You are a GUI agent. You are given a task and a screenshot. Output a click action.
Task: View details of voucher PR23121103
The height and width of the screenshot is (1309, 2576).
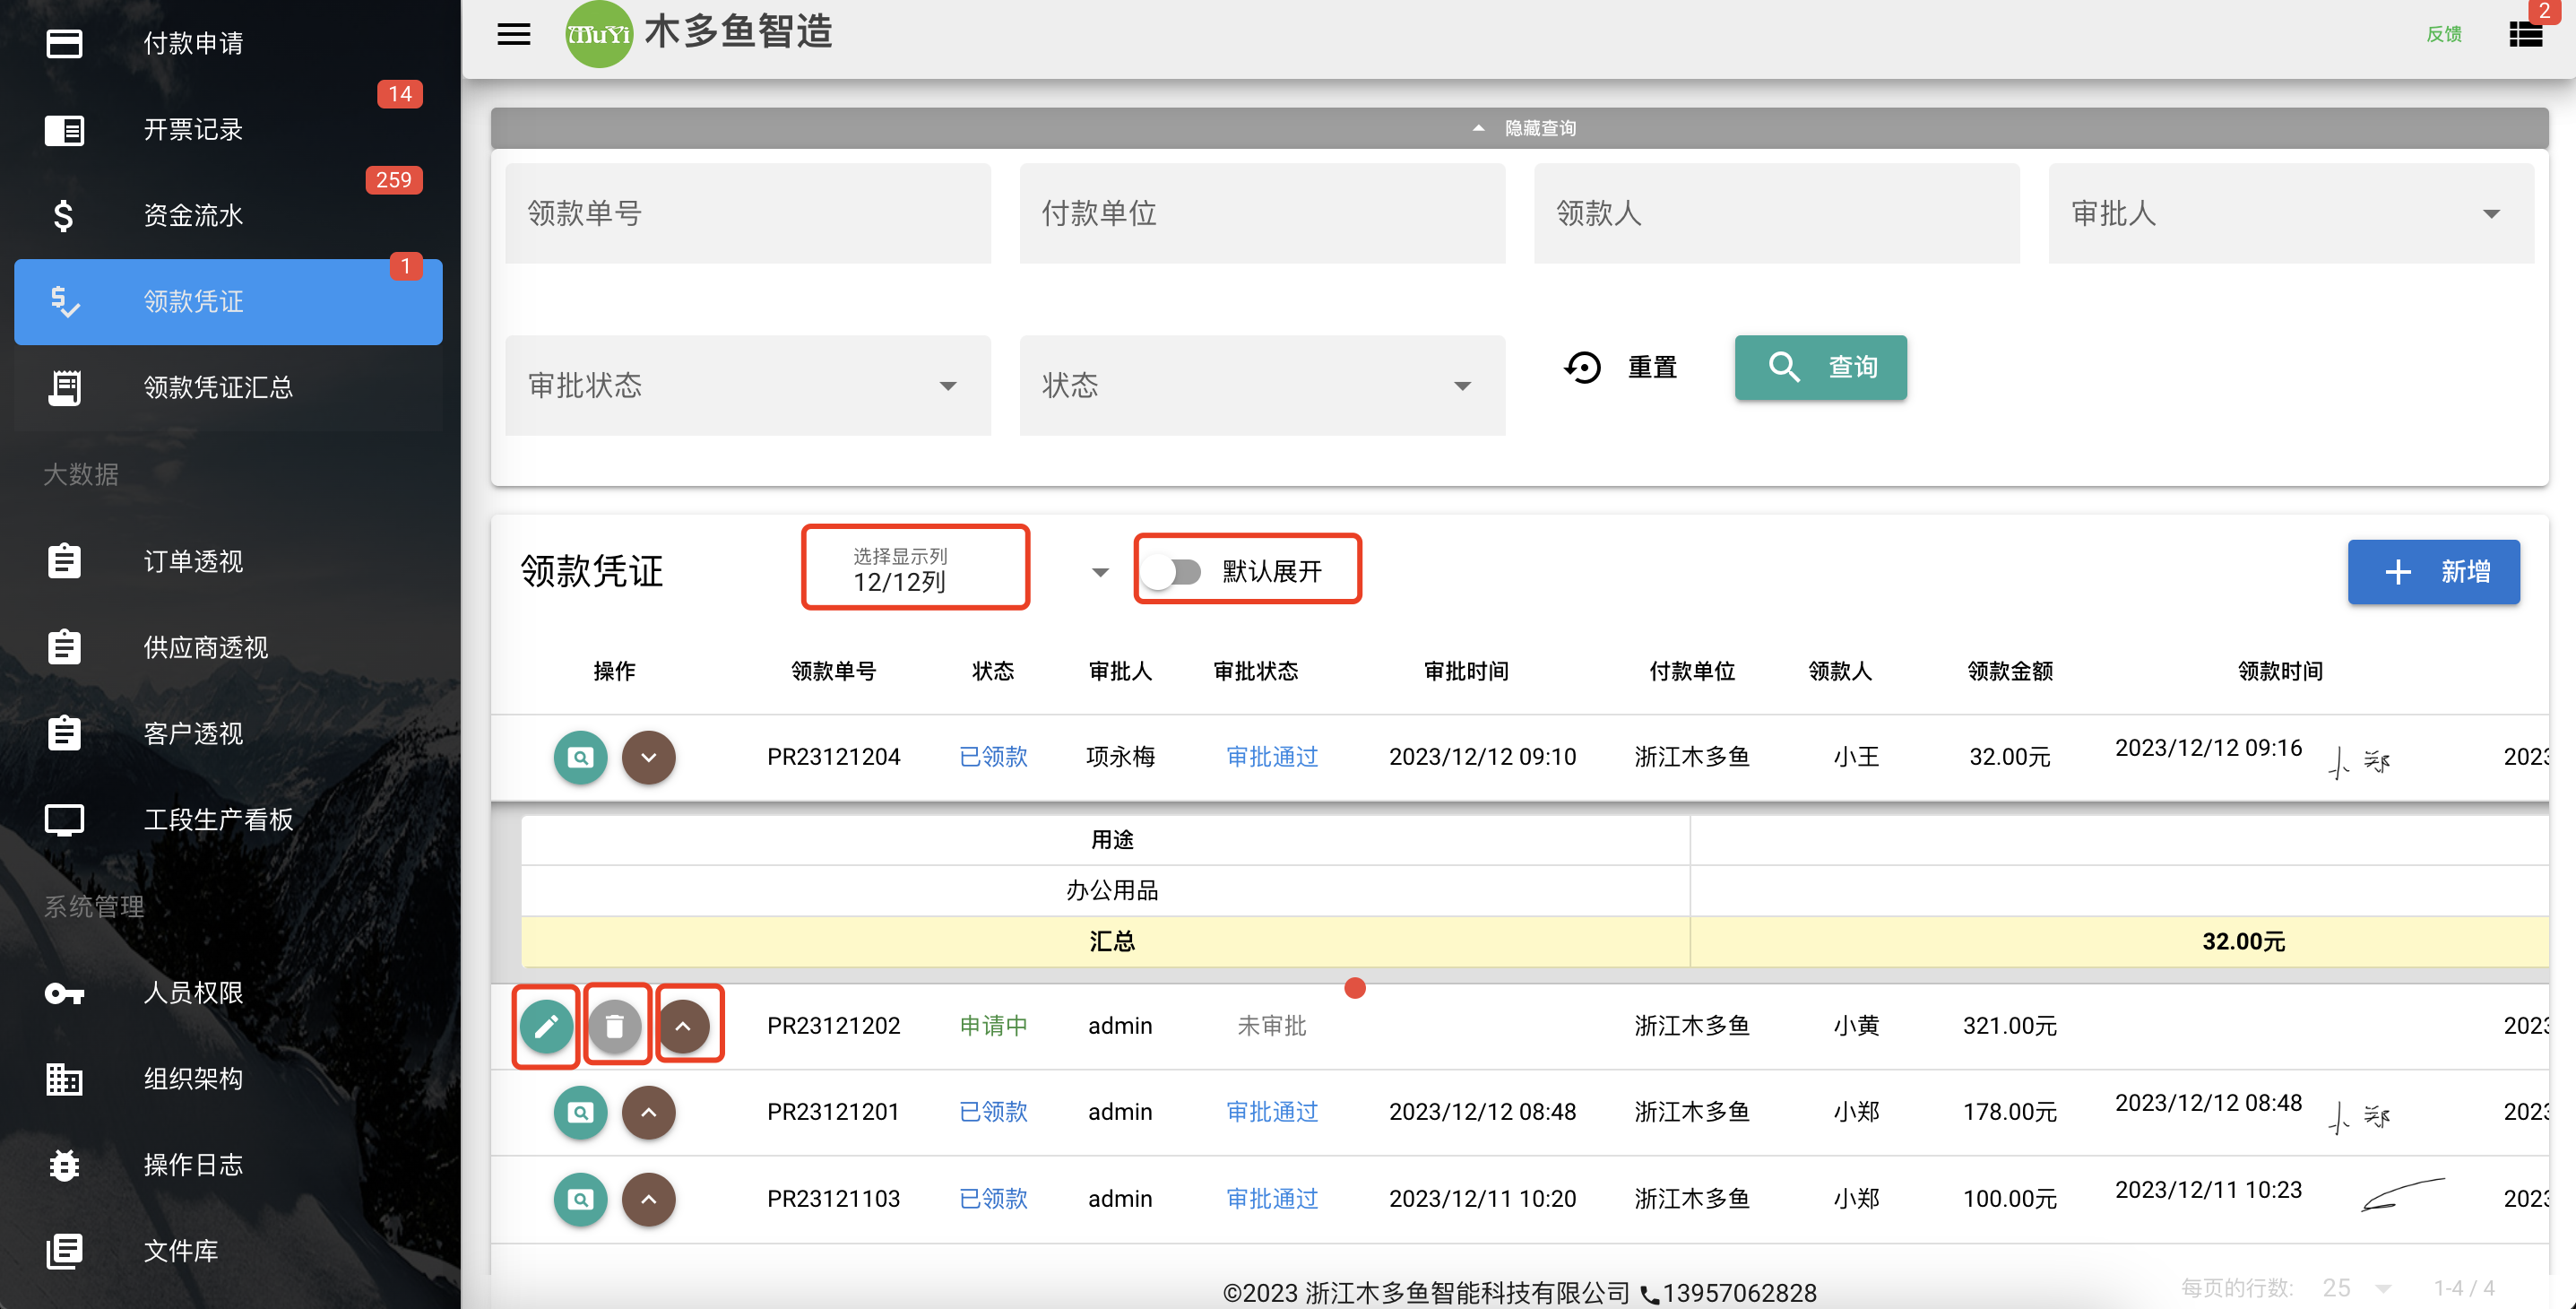pyautogui.click(x=580, y=1199)
